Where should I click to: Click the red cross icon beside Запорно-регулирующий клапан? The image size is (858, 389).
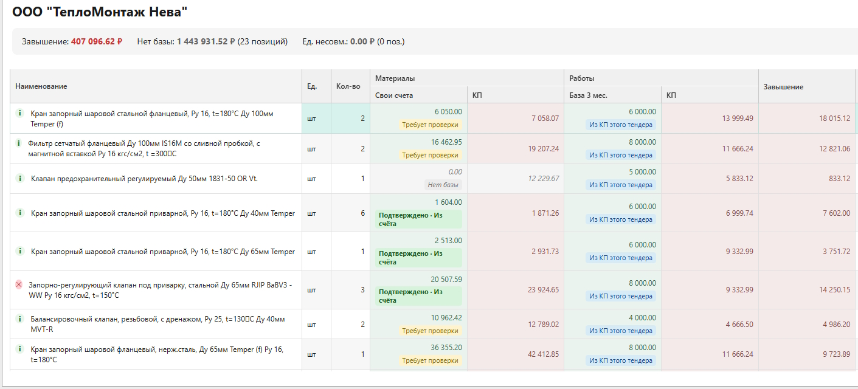point(19,284)
